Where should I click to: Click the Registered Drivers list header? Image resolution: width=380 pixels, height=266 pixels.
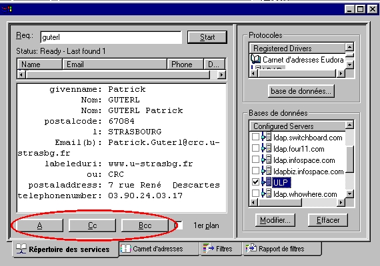coord(297,49)
